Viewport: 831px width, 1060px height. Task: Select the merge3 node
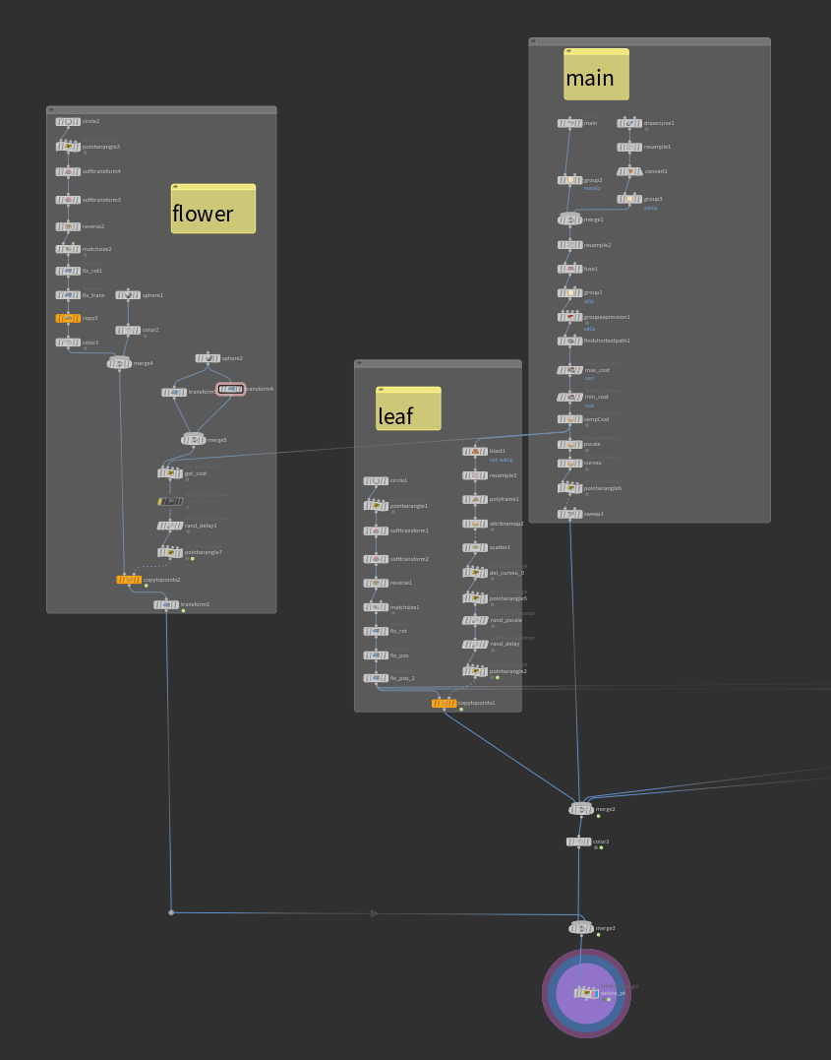pos(581,928)
